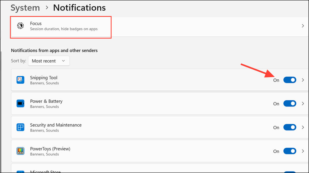Click the PowerToys (Preview) app icon
The image size is (309, 173).
[x=20, y=151]
